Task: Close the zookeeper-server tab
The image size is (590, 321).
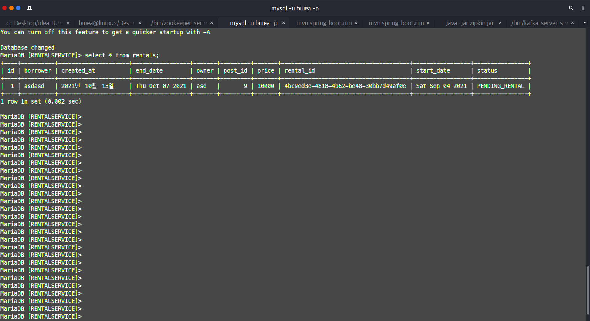Action: (212, 23)
